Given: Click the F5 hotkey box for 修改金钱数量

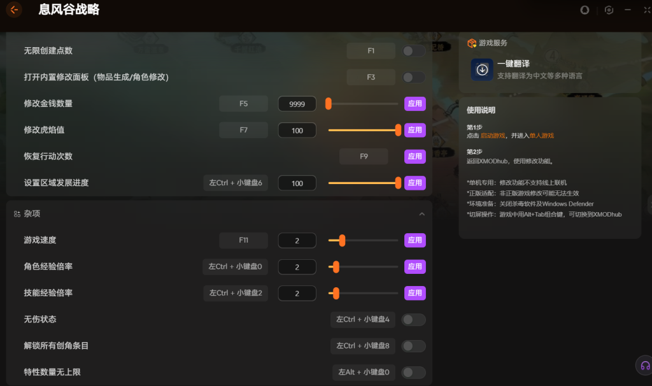Looking at the screenshot, I should pyautogui.click(x=243, y=104).
